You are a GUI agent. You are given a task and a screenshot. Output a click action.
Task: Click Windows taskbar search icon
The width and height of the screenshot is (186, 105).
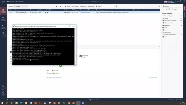7,103
